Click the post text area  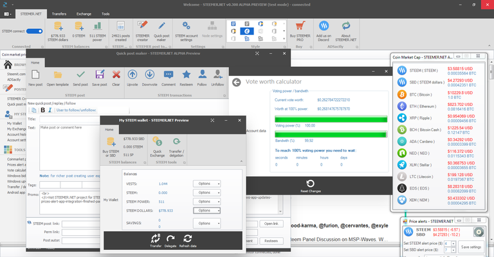point(69,147)
